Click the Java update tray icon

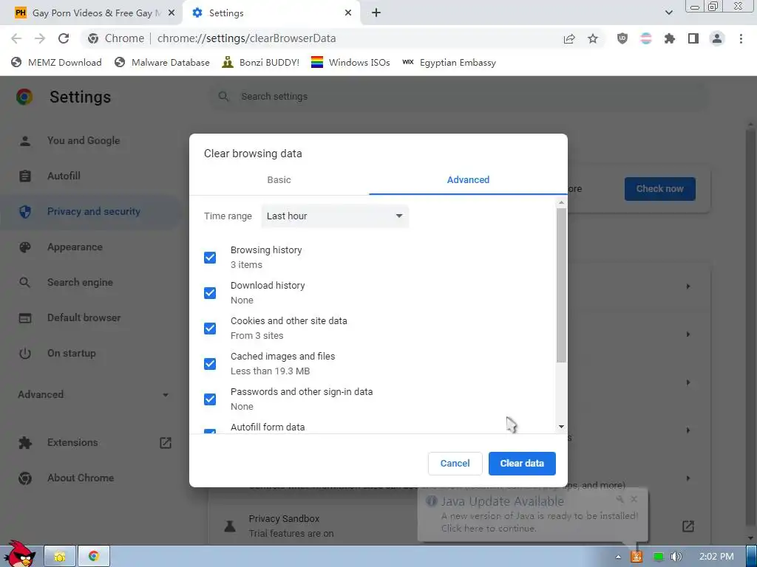(637, 557)
